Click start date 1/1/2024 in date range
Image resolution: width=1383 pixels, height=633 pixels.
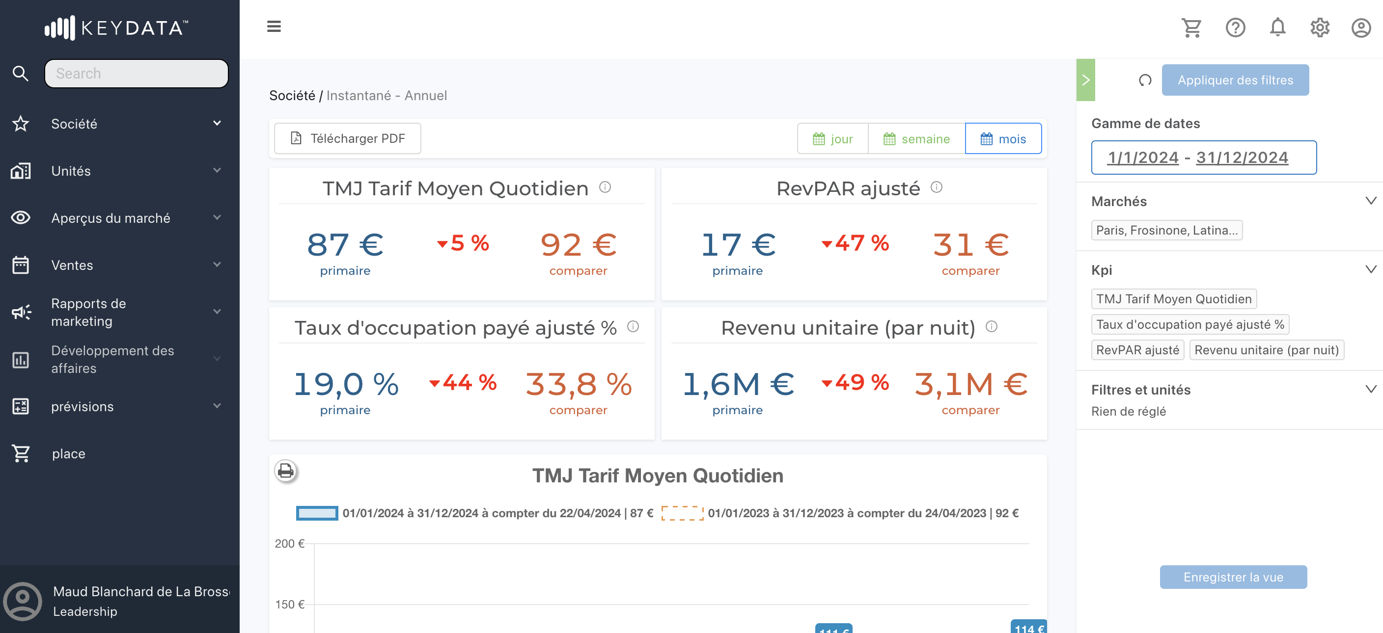[1143, 158]
